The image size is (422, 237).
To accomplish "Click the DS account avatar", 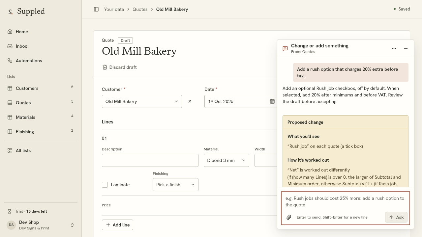I will tap(11, 225).
